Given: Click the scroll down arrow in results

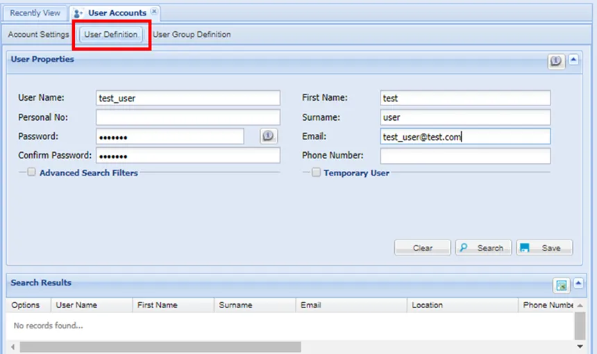Looking at the screenshot, I should 580,346.
